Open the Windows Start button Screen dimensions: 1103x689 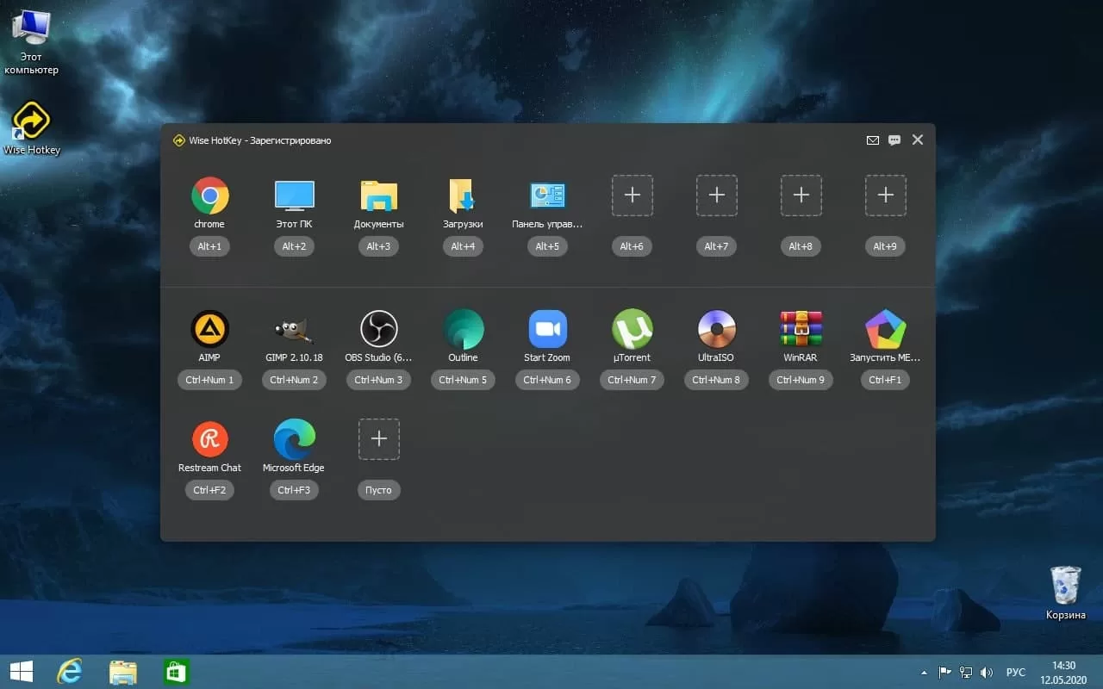pos(22,672)
